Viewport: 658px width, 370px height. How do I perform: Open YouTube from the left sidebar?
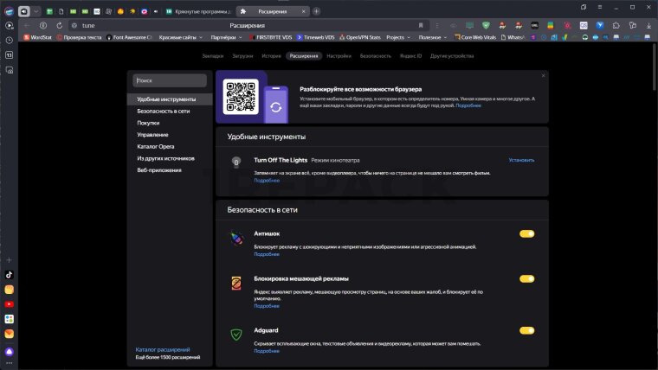click(x=9, y=304)
